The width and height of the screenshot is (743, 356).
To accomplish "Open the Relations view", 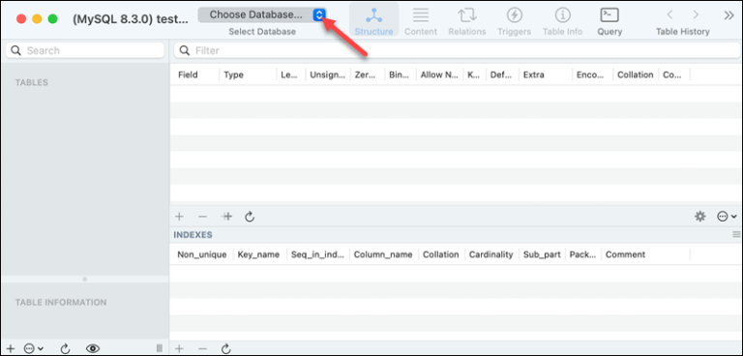I will [467, 22].
